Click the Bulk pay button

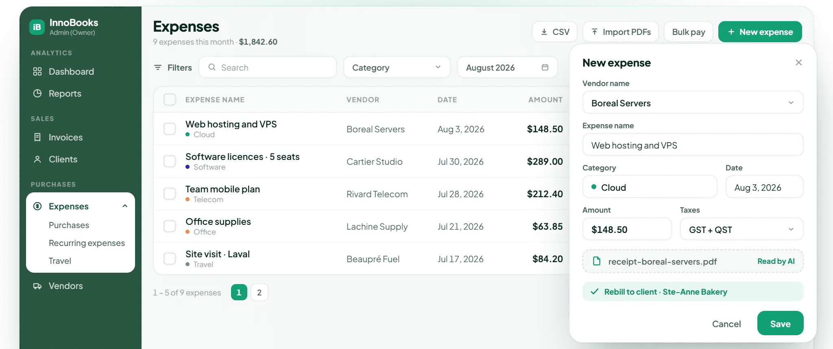(689, 32)
